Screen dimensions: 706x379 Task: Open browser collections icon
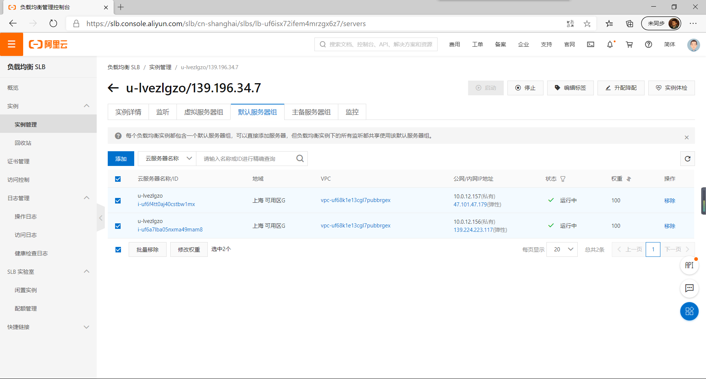coord(630,24)
